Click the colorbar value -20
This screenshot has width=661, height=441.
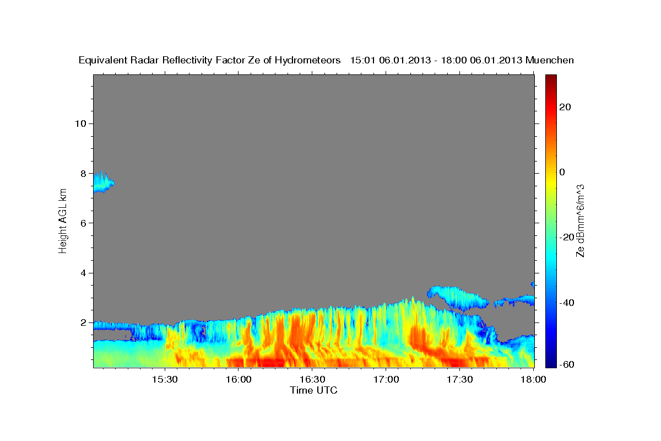tap(567, 237)
